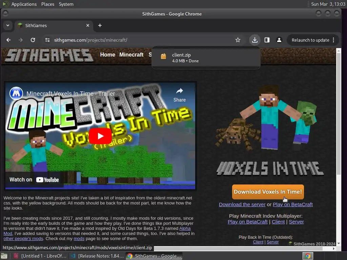Open a new tab with plus button

tap(100, 25)
